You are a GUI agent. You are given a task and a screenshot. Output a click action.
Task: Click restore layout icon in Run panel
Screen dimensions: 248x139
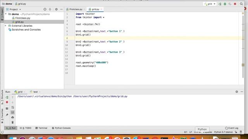(x=7, y=108)
